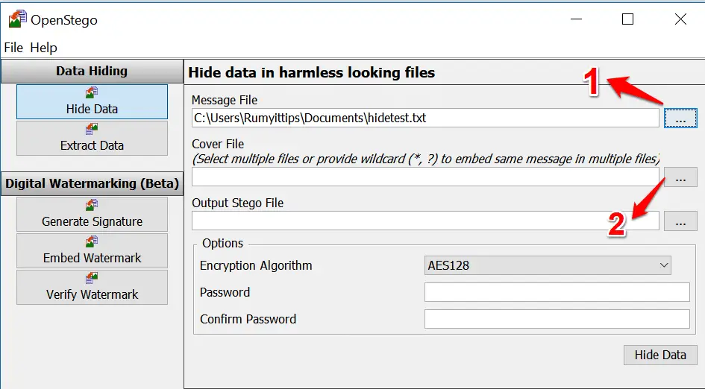Open the Help menu

tap(43, 48)
